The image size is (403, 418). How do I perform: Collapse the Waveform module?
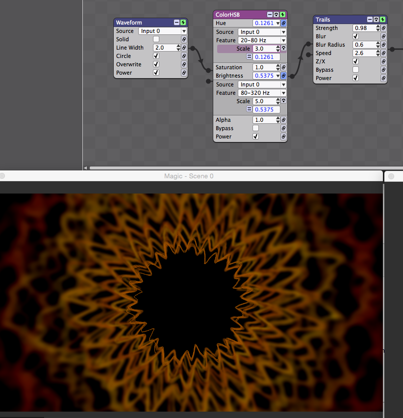[x=176, y=23]
